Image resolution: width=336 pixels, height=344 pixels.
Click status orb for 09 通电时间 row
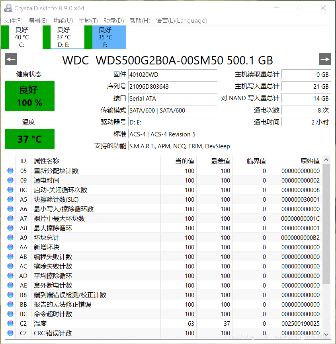10,180
